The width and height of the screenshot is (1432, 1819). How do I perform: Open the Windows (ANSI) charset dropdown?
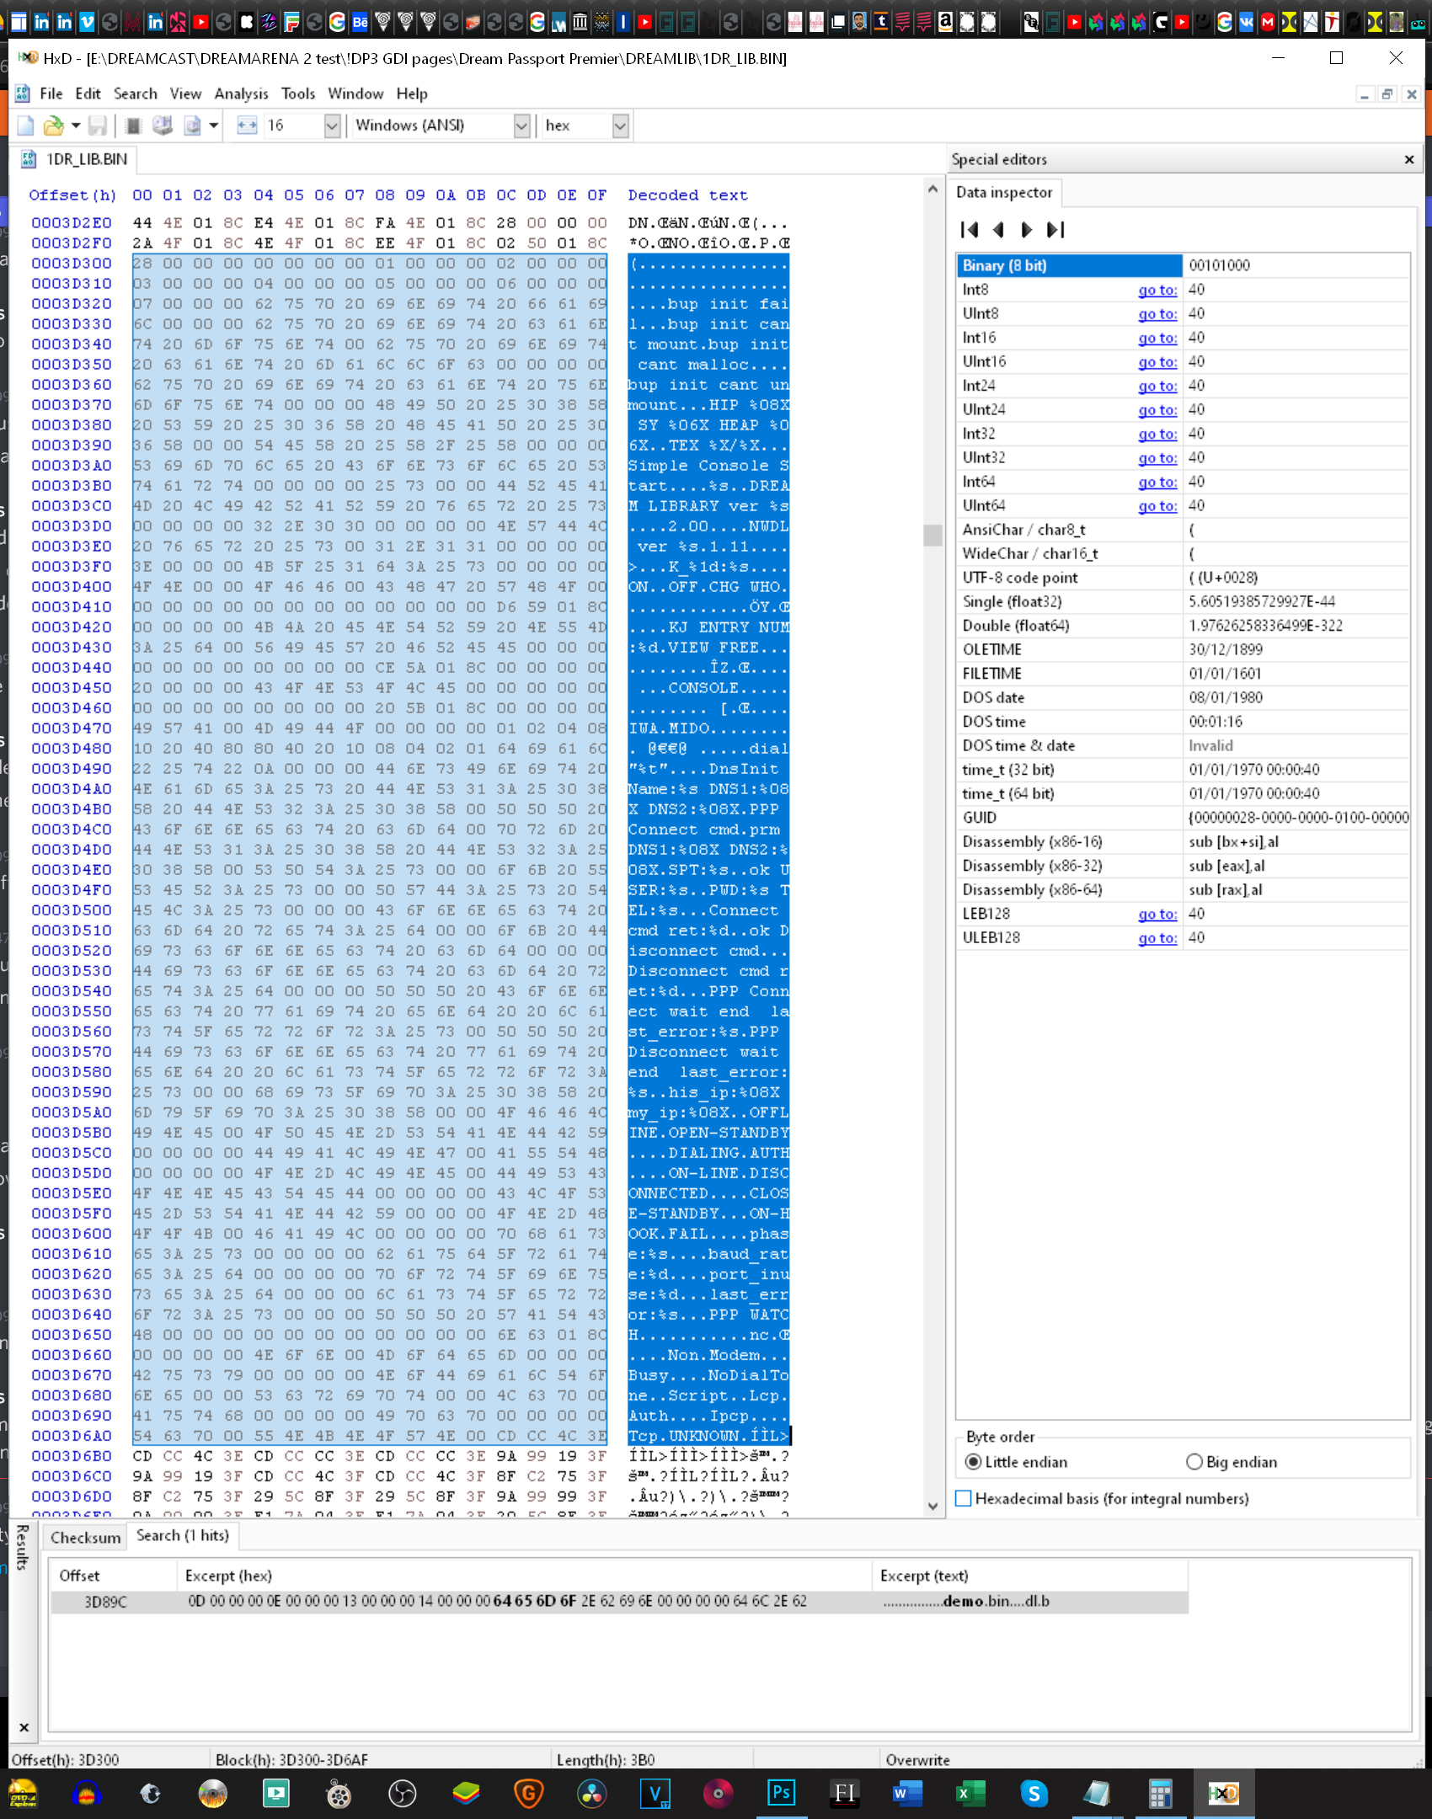click(521, 125)
